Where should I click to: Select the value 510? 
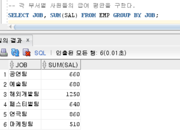61,124
